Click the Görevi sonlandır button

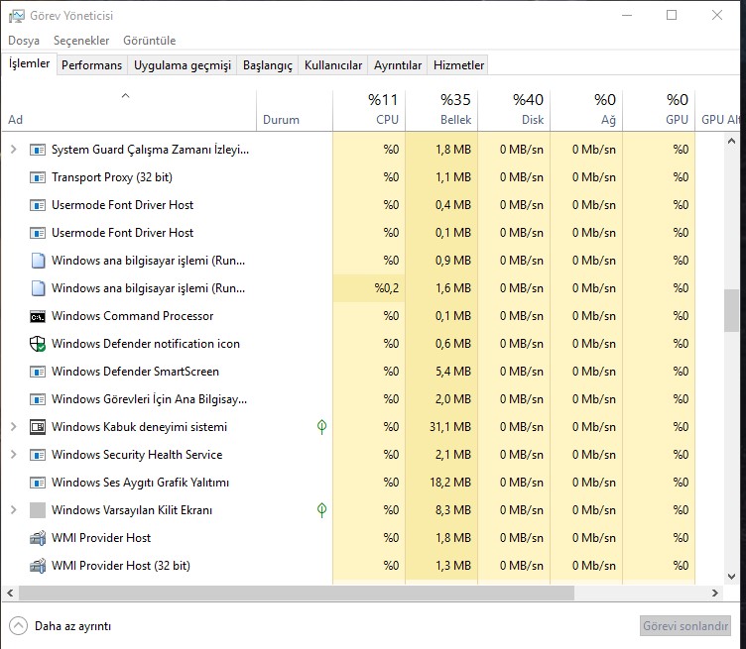point(685,626)
